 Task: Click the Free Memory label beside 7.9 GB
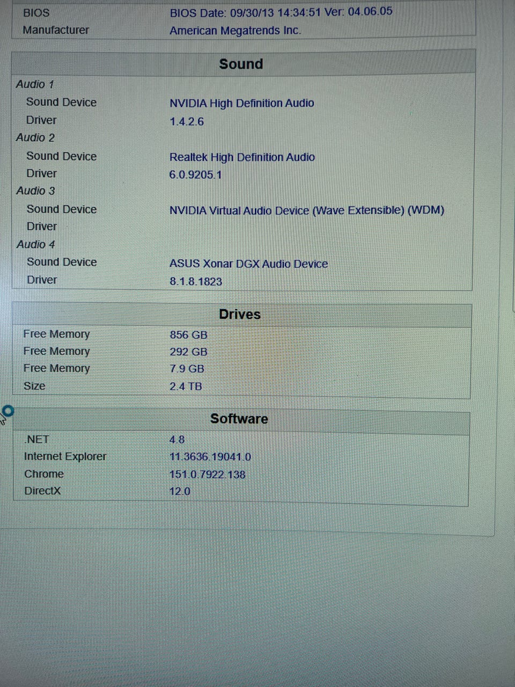[x=56, y=368]
